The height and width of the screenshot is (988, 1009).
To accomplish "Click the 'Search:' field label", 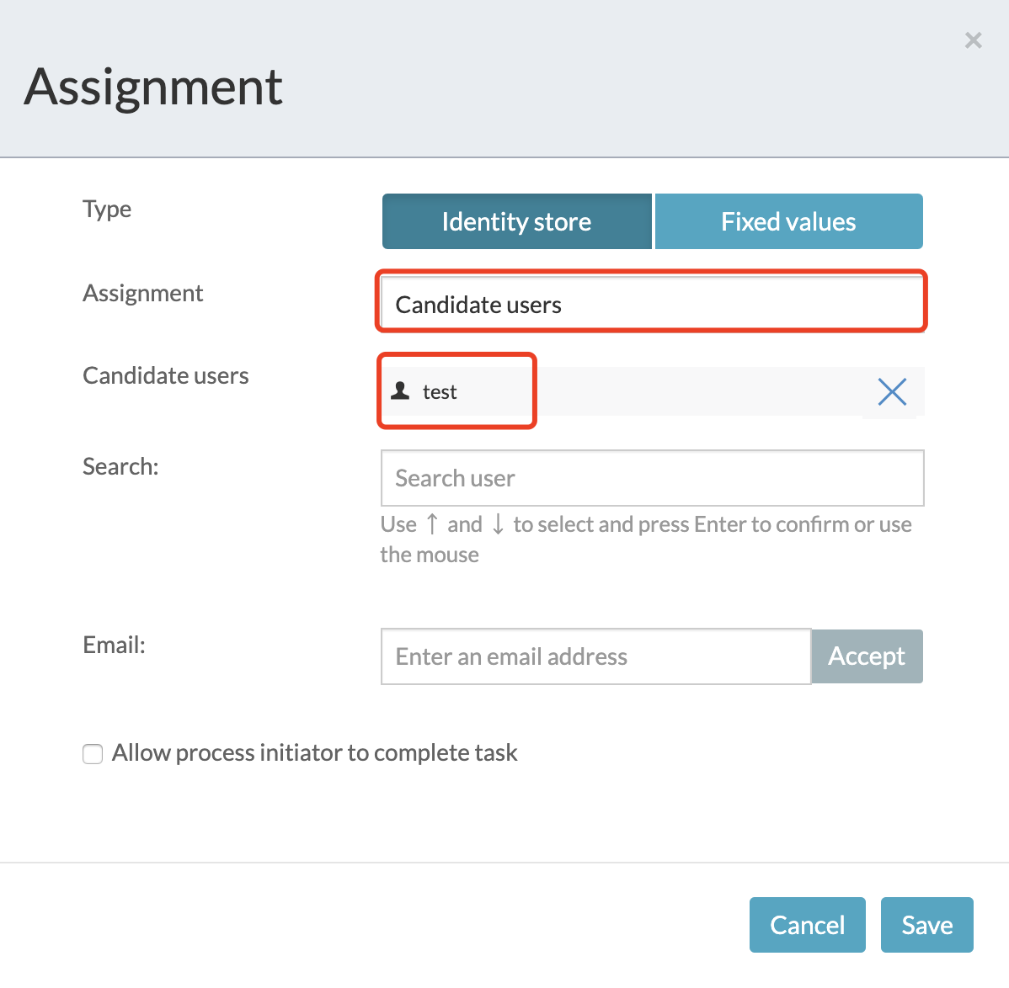I will pos(120,466).
